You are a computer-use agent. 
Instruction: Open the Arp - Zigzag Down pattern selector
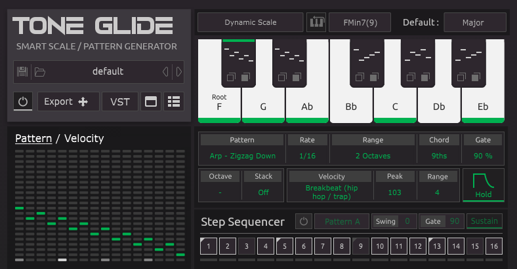pos(243,156)
